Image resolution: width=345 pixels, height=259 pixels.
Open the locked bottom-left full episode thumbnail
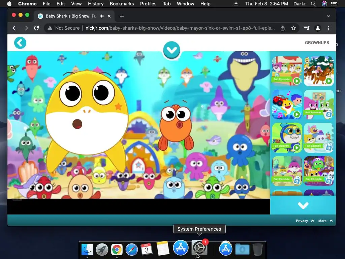(x=287, y=171)
